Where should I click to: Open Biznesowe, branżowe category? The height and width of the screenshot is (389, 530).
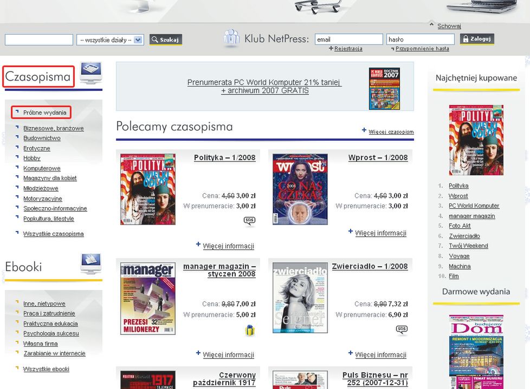[54, 128]
